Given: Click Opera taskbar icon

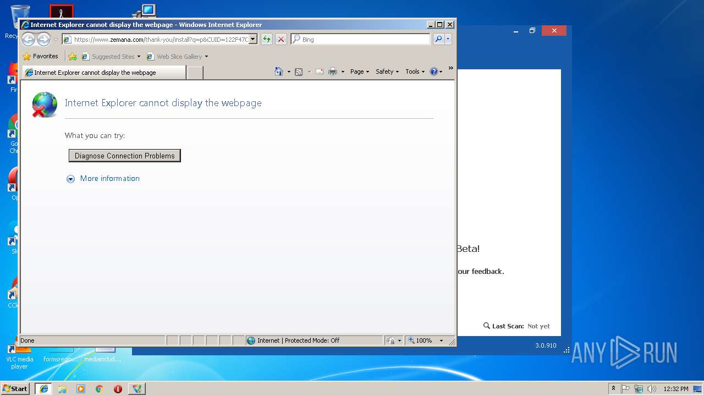Looking at the screenshot, I should [x=118, y=388].
